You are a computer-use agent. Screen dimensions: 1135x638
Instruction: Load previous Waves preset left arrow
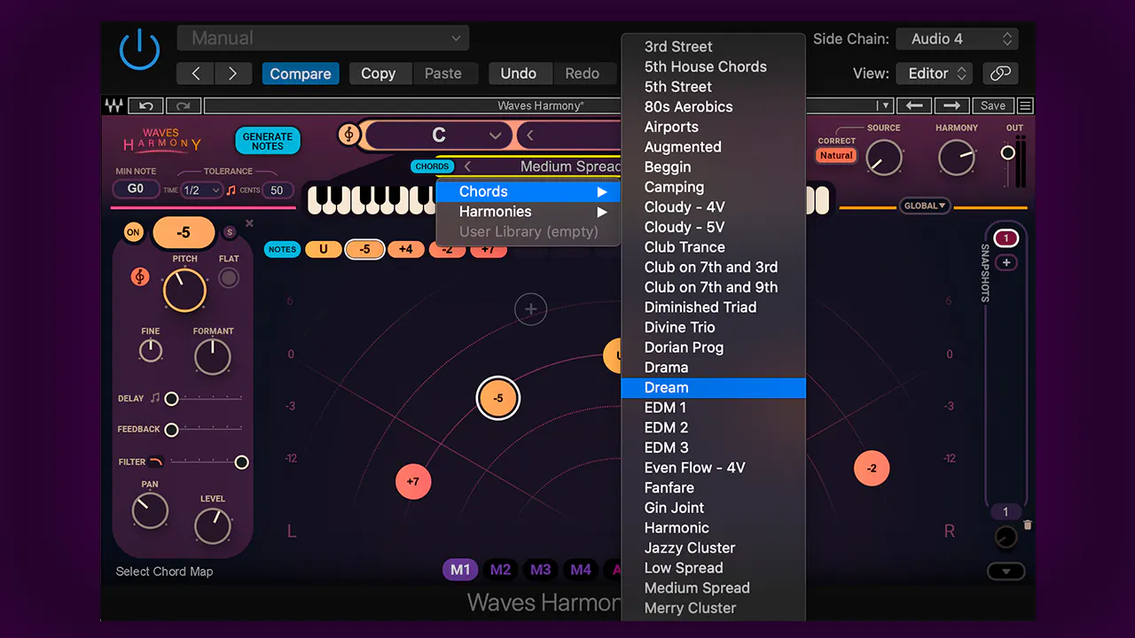click(914, 105)
